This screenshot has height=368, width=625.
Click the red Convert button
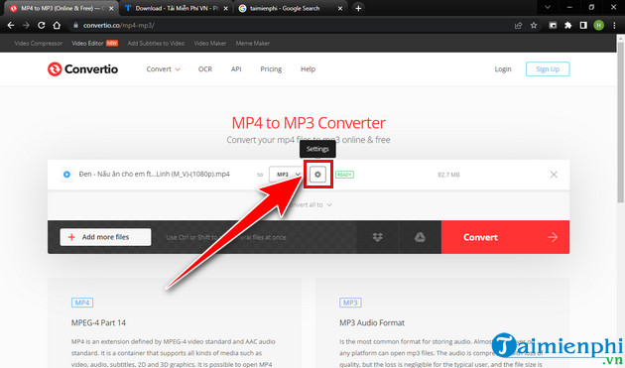(505, 237)
